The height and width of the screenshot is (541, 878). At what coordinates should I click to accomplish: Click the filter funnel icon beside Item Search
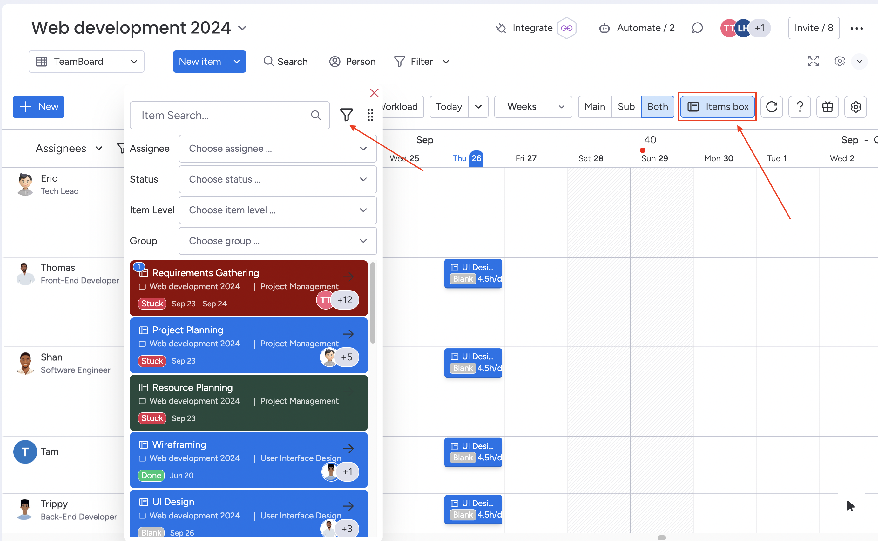coord(346,115)
